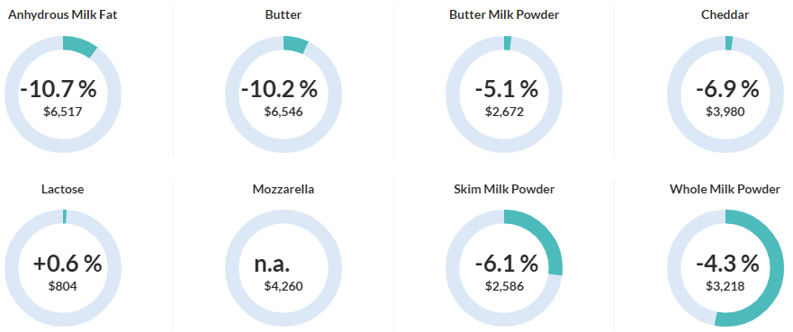Open the Butter Milk Powder label

504,14
